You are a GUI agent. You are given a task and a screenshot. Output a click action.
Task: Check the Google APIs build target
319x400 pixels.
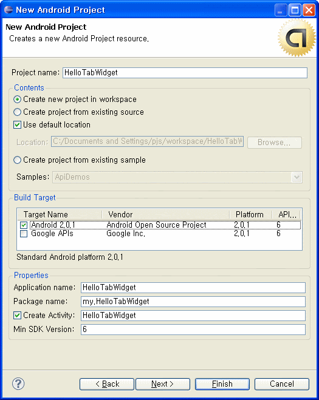24,234
